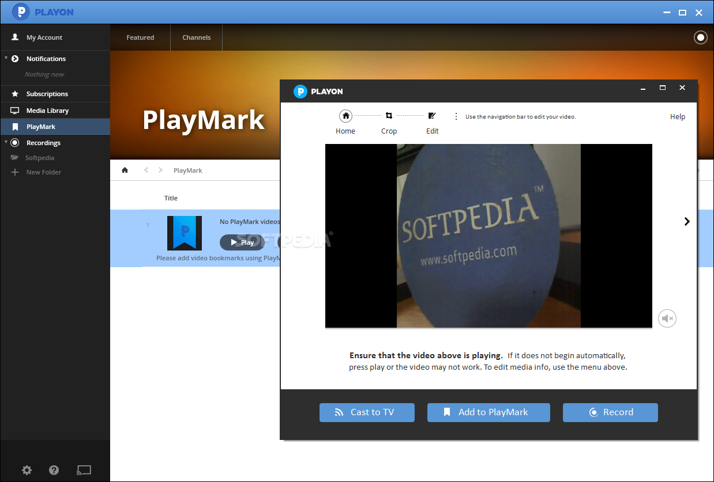
Task: Advance with the right arrow beside video
Action: [x=687, y=221]
